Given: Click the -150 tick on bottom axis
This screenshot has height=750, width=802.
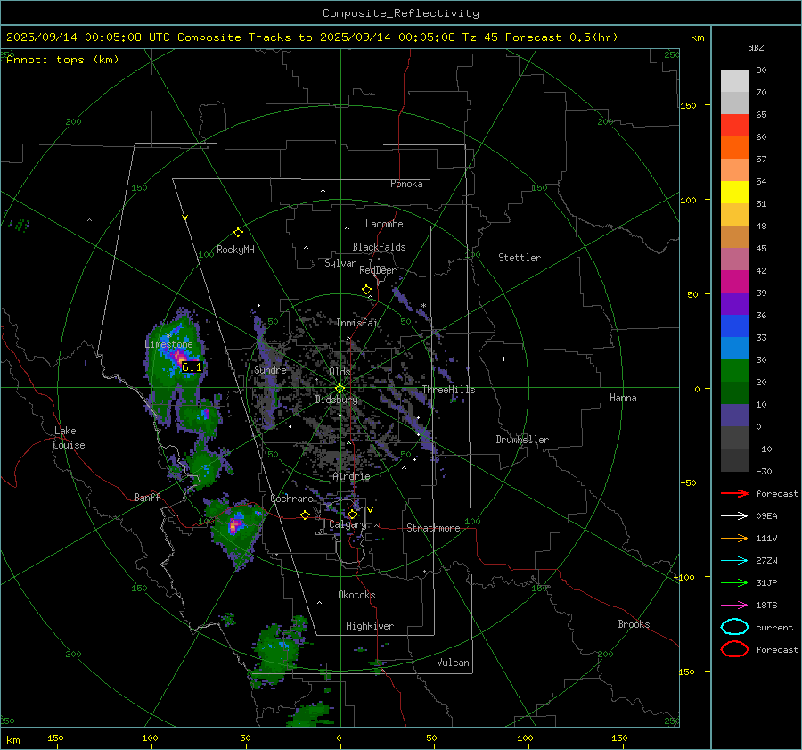Looking at the screenshot, I should [53, 738].
